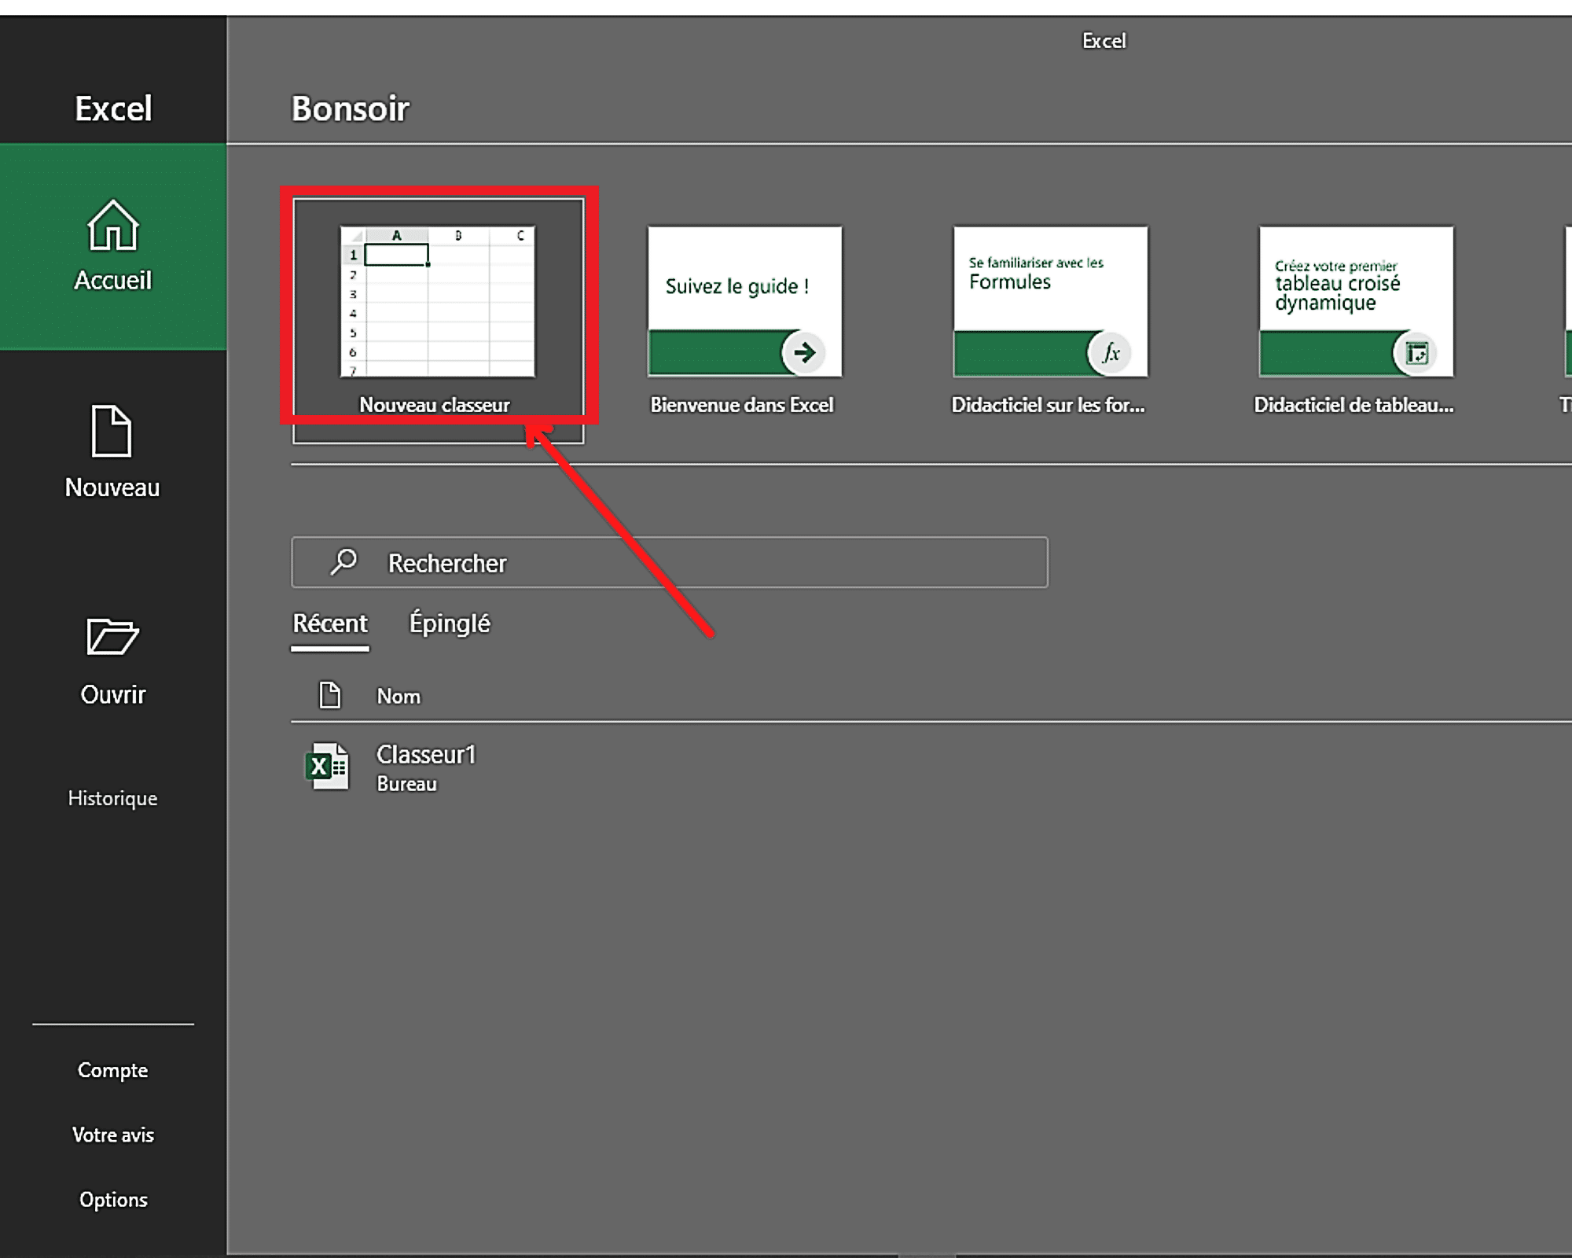Viewport: 1572px width, 1258px height.
Task: Click the document icon in the list header
Action: [x=329, y=695]
